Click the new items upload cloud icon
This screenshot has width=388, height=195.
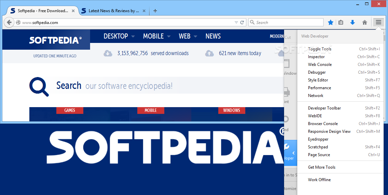point(209,53)
